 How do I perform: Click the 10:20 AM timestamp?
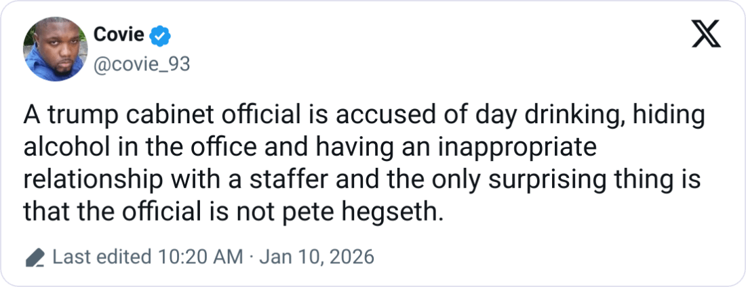tap(201, 257)
